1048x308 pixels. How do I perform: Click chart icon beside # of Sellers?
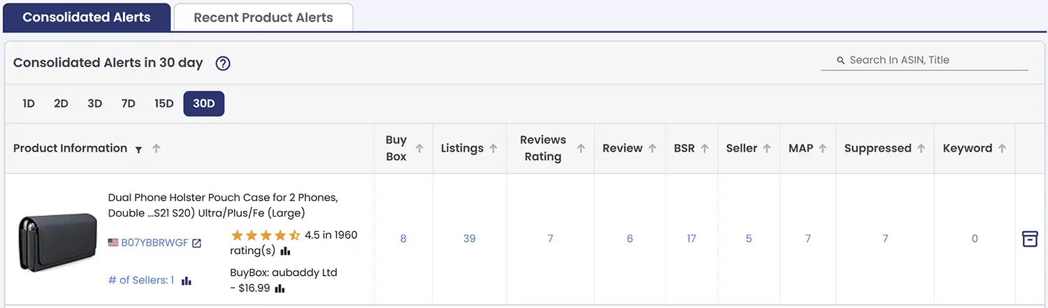tap(187, 281)
